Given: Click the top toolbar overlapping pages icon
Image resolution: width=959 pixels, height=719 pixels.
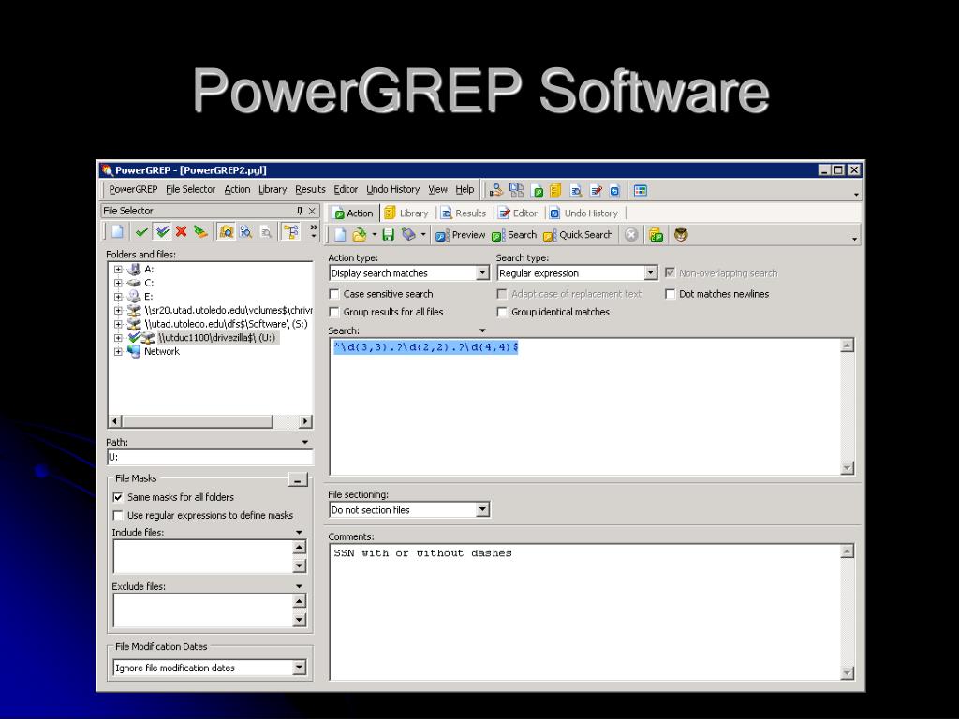Looking at the screenshot, I should [x=517, y=190].
